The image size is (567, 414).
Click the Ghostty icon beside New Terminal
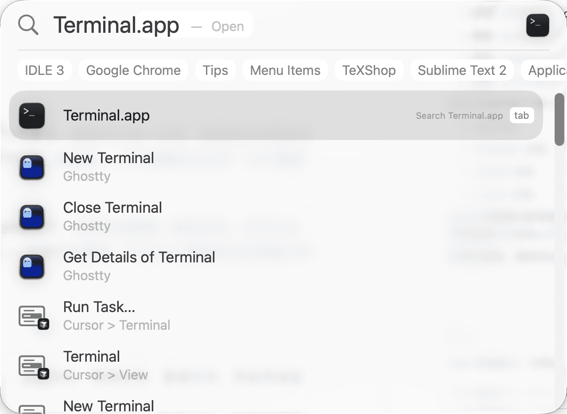[x=32, y=167]
